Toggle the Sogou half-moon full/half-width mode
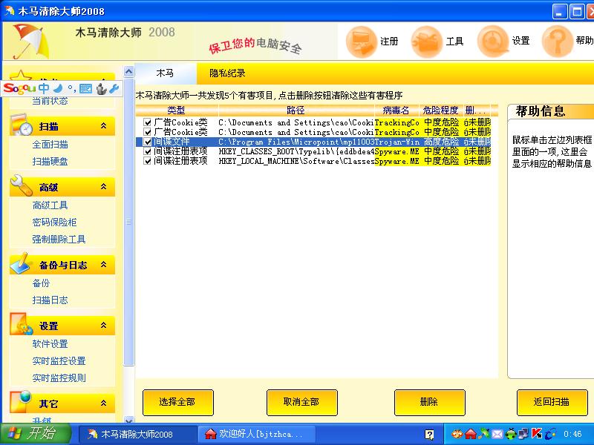 58,88
